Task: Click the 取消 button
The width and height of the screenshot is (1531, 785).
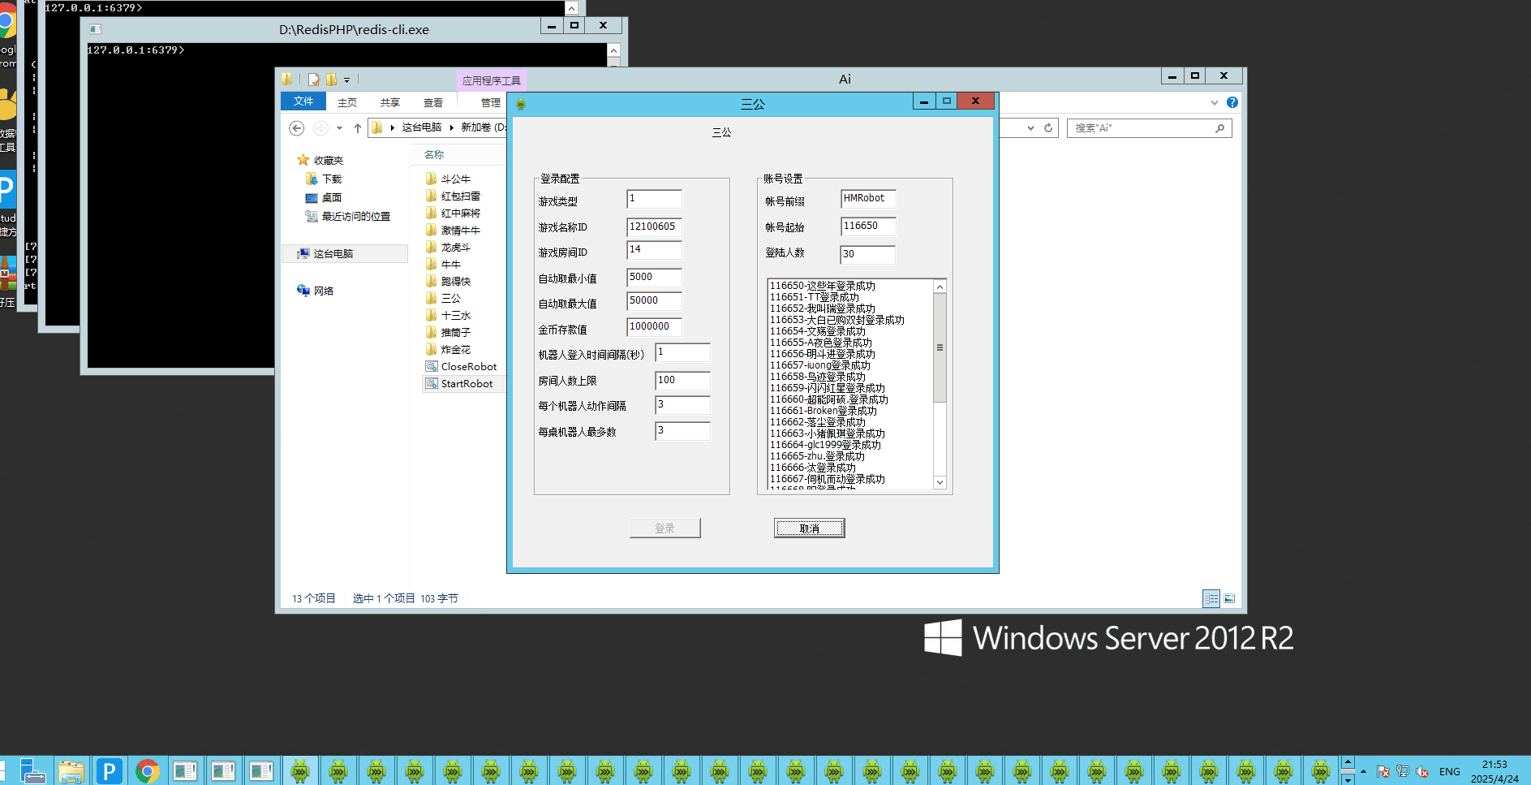Action: point(809,528)
